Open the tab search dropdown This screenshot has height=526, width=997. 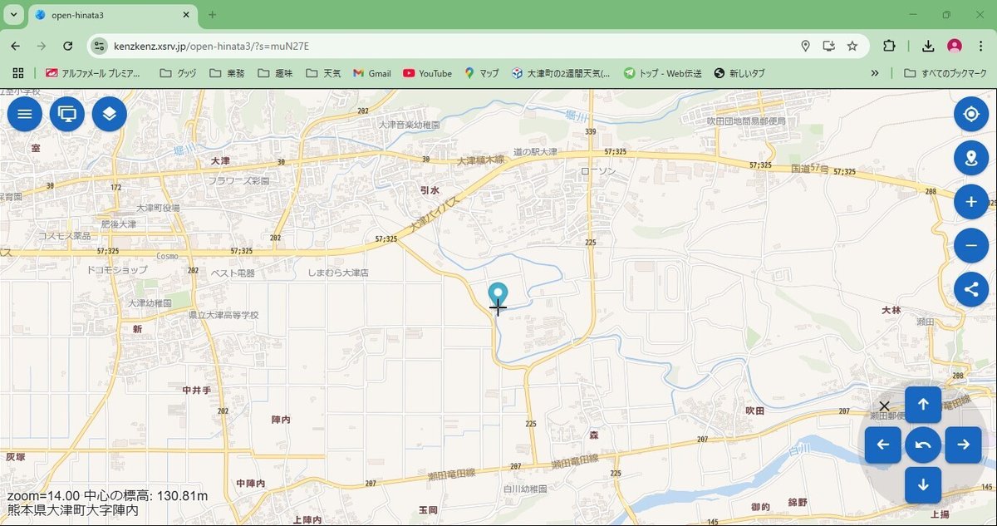(x=14, y=14)
